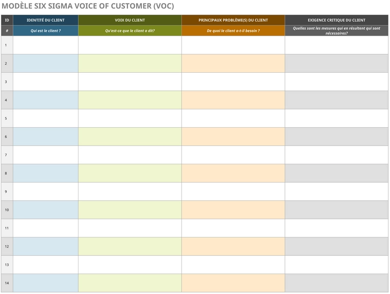The width and height of the screenshot is (390, 294).
Task: Click the problèmes du client cell in row 1
Action: (x=233, y=45)
